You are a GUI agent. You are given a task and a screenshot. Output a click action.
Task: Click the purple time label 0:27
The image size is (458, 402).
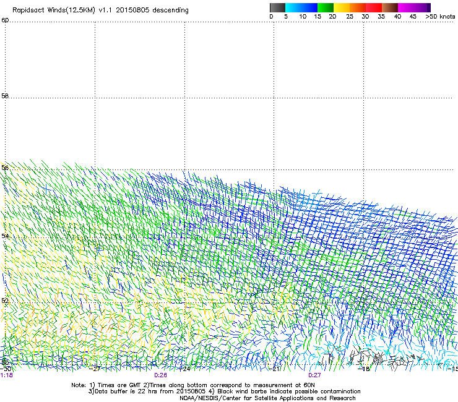[x=314, y=375]
